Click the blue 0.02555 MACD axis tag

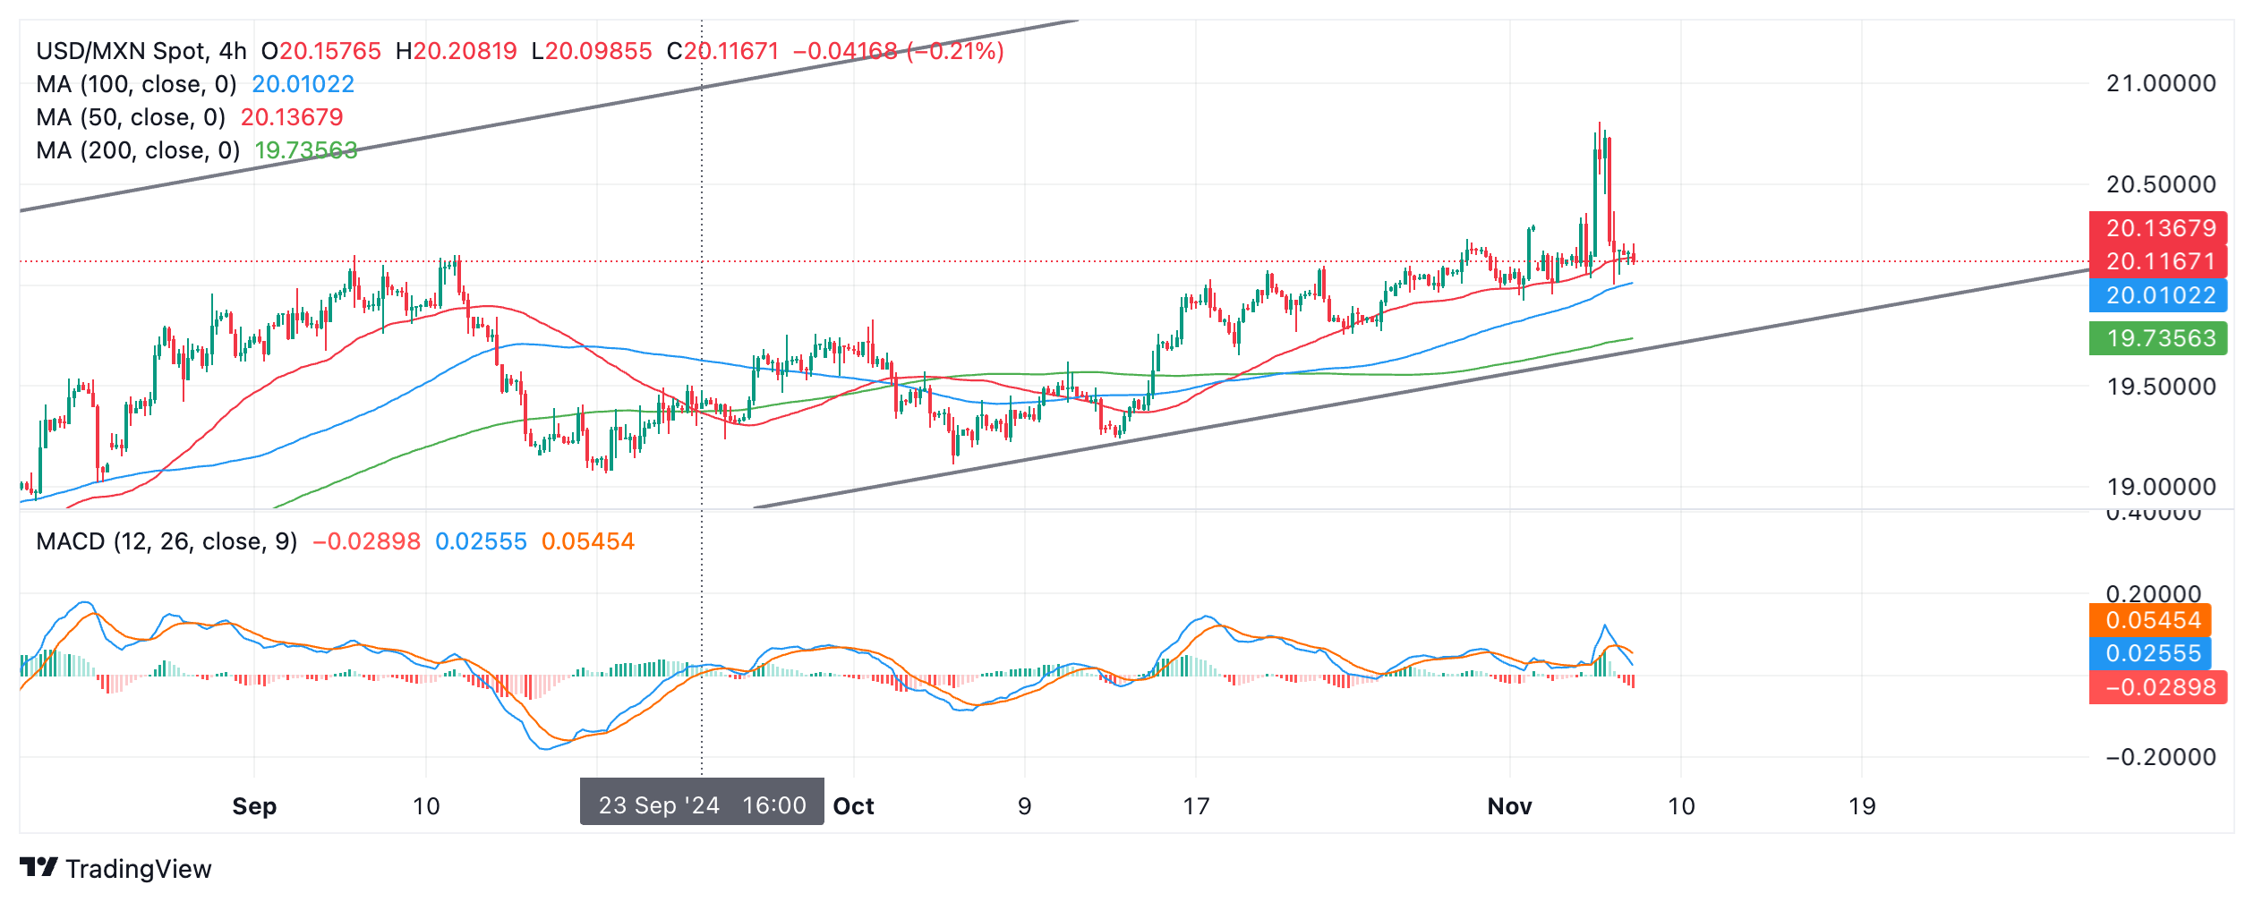click(2152, 653)
